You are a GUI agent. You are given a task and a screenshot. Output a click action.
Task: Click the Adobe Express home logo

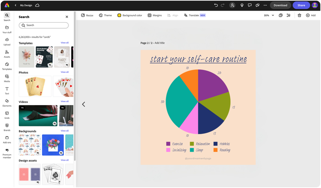click(7, 5)
